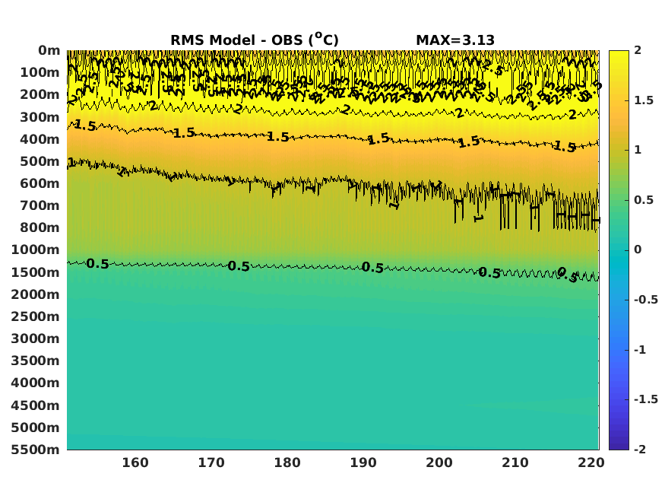Click the 'MAX=3.13' label
The width and height of the screenshot is (665, 499).
coord(455,40)
